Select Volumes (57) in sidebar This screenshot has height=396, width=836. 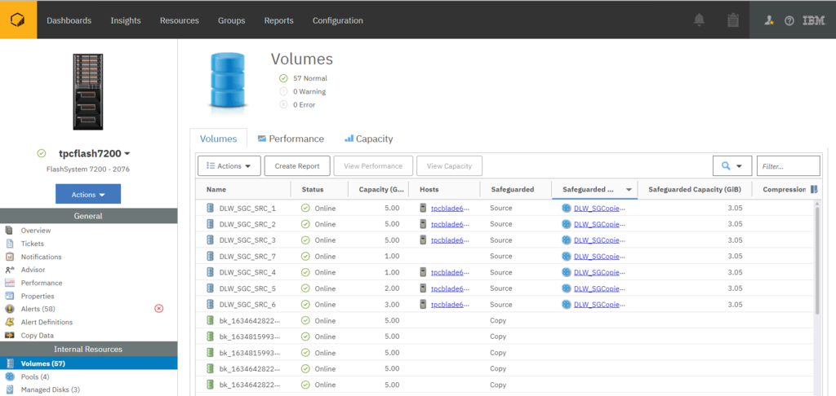(88, 363)
